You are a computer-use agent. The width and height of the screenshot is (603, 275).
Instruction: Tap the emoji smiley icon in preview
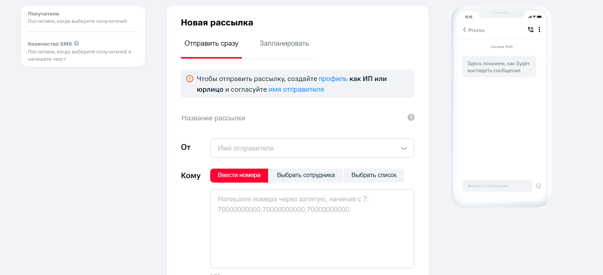[538, 186]
